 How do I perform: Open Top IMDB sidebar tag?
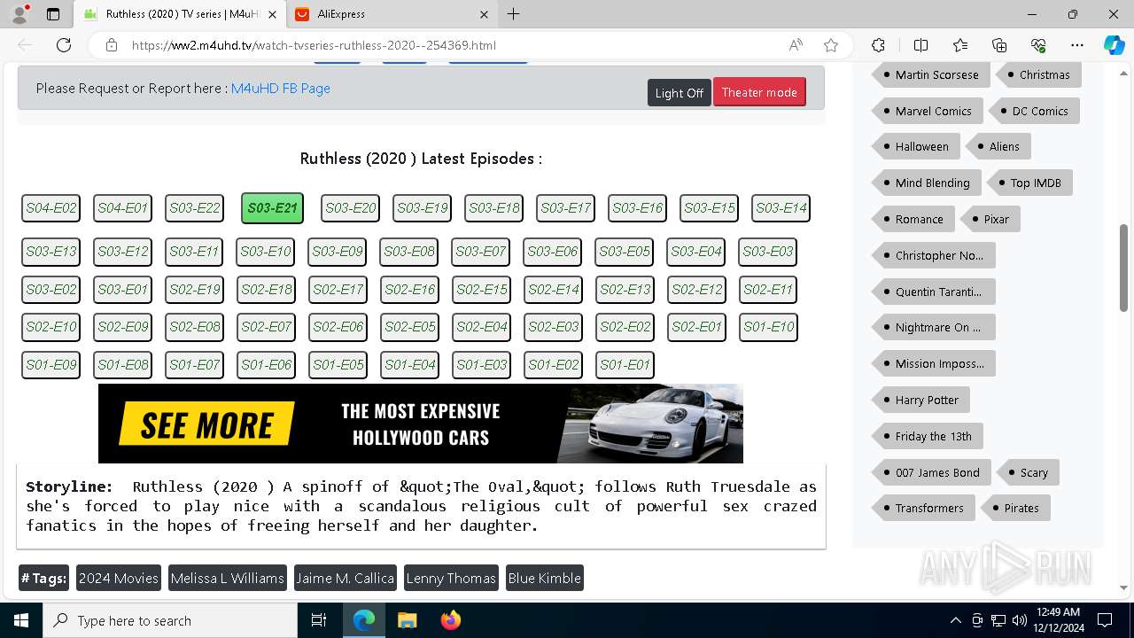click(1029, 183)
